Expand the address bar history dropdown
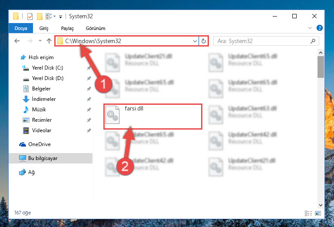334x227 pixels. [195, 41]
